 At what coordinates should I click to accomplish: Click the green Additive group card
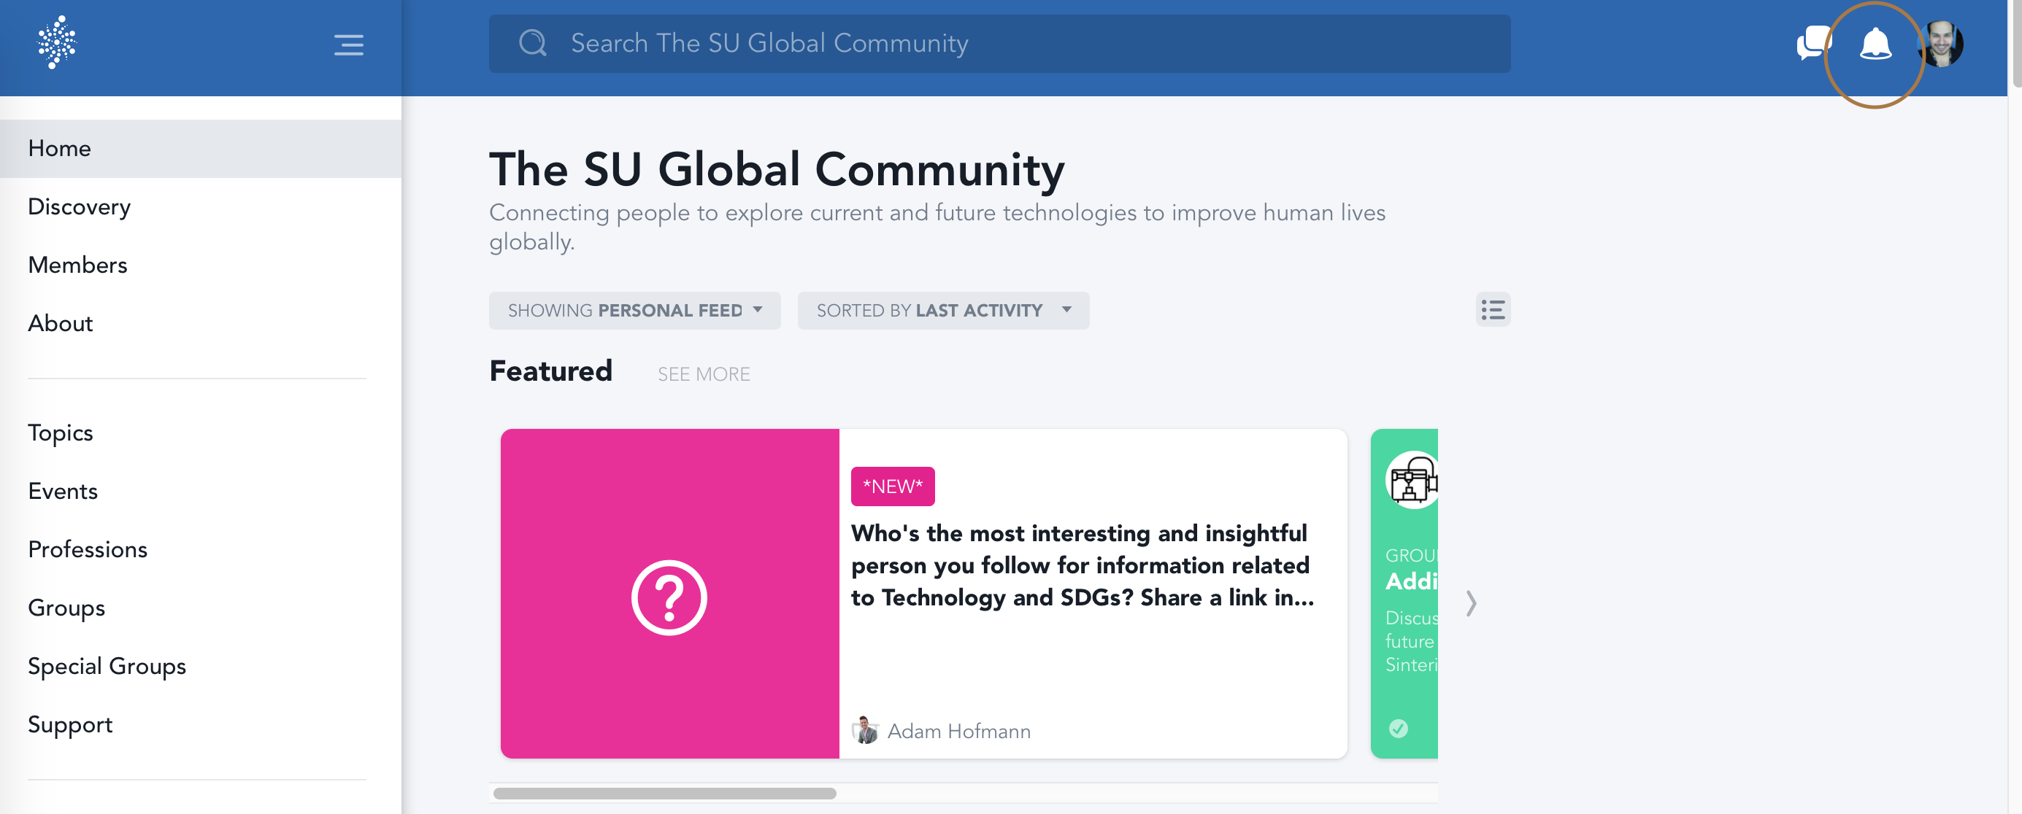(1404, 593)
